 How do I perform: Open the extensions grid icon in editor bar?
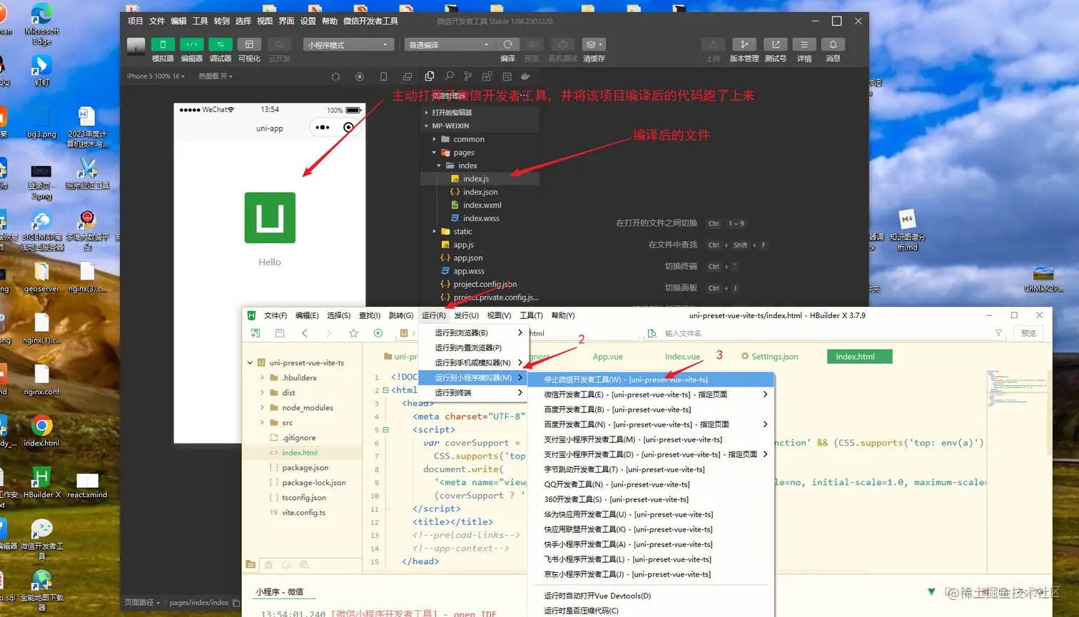[x=487, y=76]
